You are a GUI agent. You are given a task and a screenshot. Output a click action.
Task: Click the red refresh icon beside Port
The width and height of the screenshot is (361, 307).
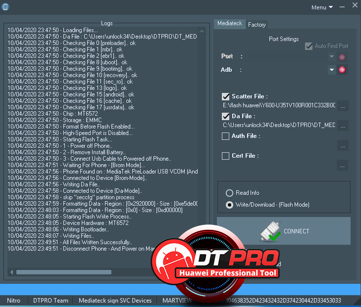click(x=342, y=57)
